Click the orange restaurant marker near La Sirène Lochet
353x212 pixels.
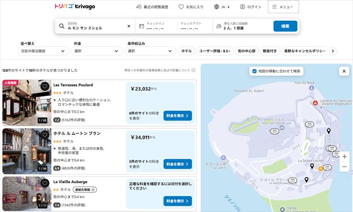tap(321, 169)
